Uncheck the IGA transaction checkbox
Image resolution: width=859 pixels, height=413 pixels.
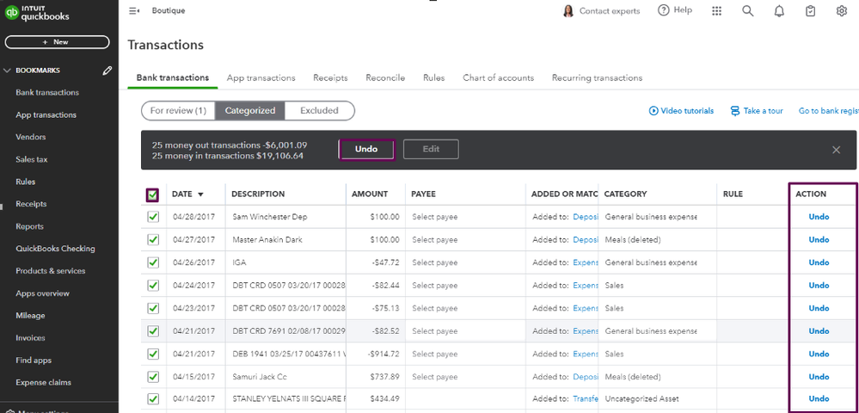tap(153, 262)
